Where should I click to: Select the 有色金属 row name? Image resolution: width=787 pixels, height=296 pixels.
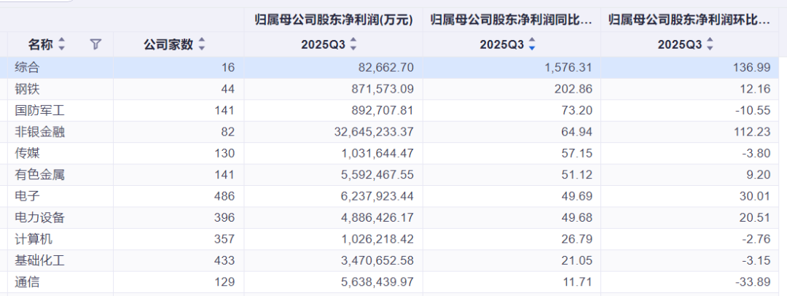click(x=39, y=175)
